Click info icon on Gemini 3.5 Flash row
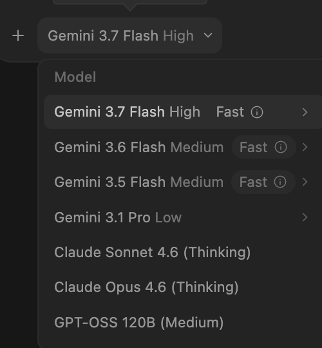The image size is (322, 348). (280, 182)
